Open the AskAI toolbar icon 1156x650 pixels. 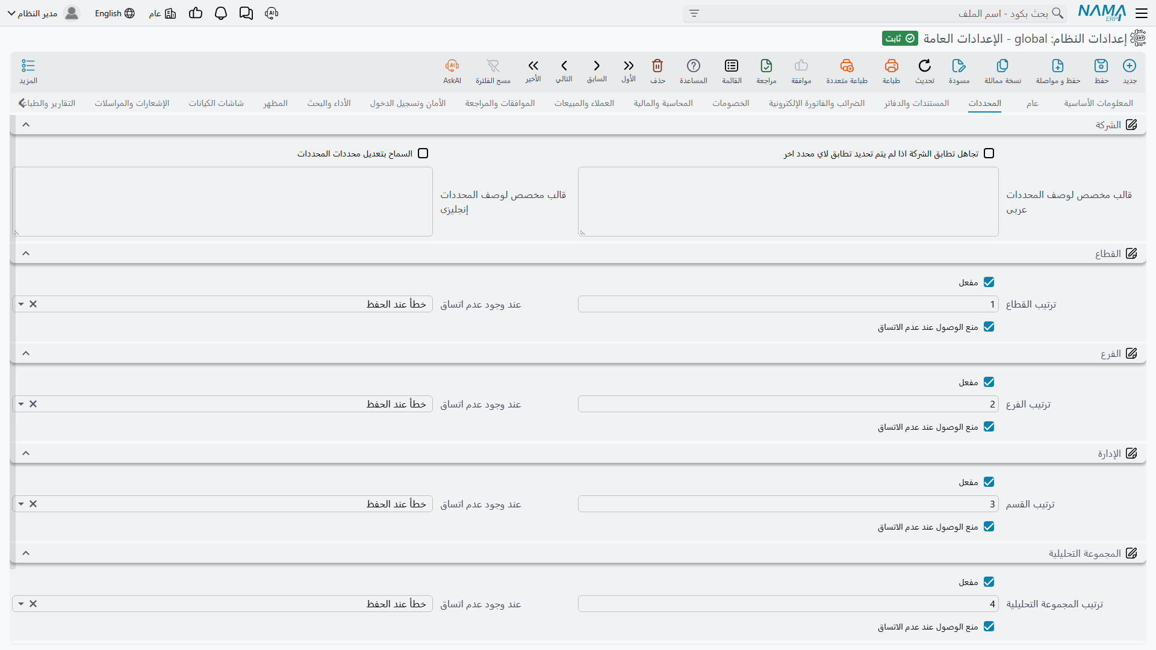(x=452, y=66)
